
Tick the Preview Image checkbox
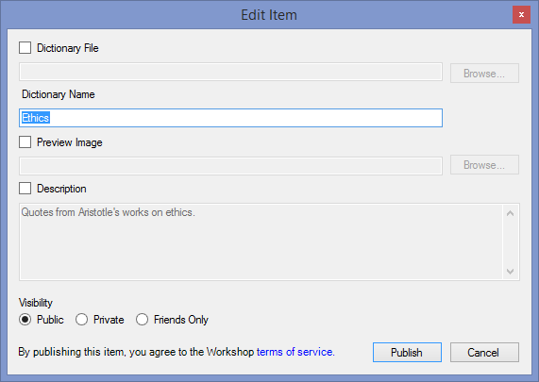[x=25, y=141]
